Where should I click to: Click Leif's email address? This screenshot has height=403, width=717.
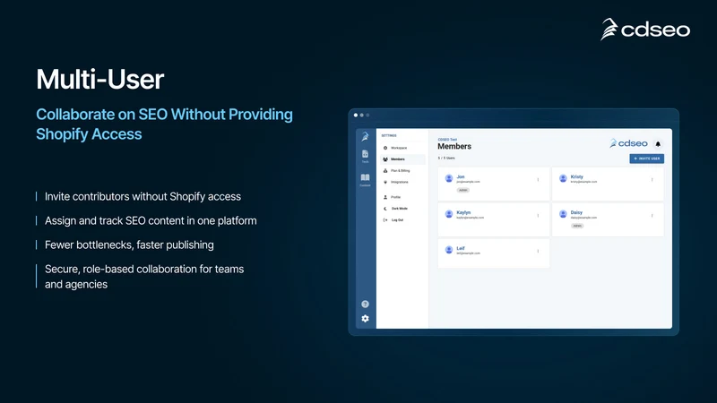click(468, 253)
